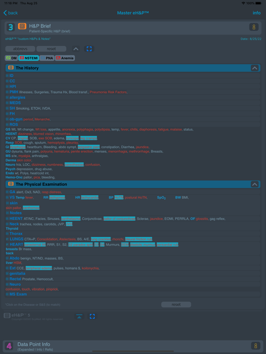This screenshot has width=266, height=354.
Task: Expand the LUNGS row icon
Action: [7, 239]
